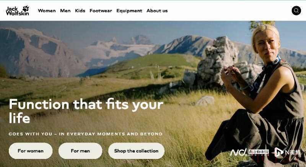
Task: Open the Men navigation item
Action: pos(65,11)
